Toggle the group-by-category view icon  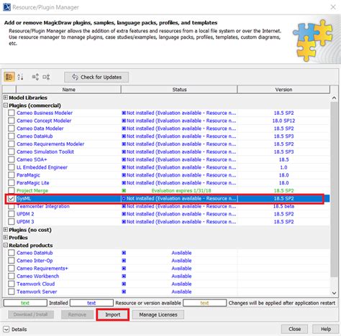point(9,77)
